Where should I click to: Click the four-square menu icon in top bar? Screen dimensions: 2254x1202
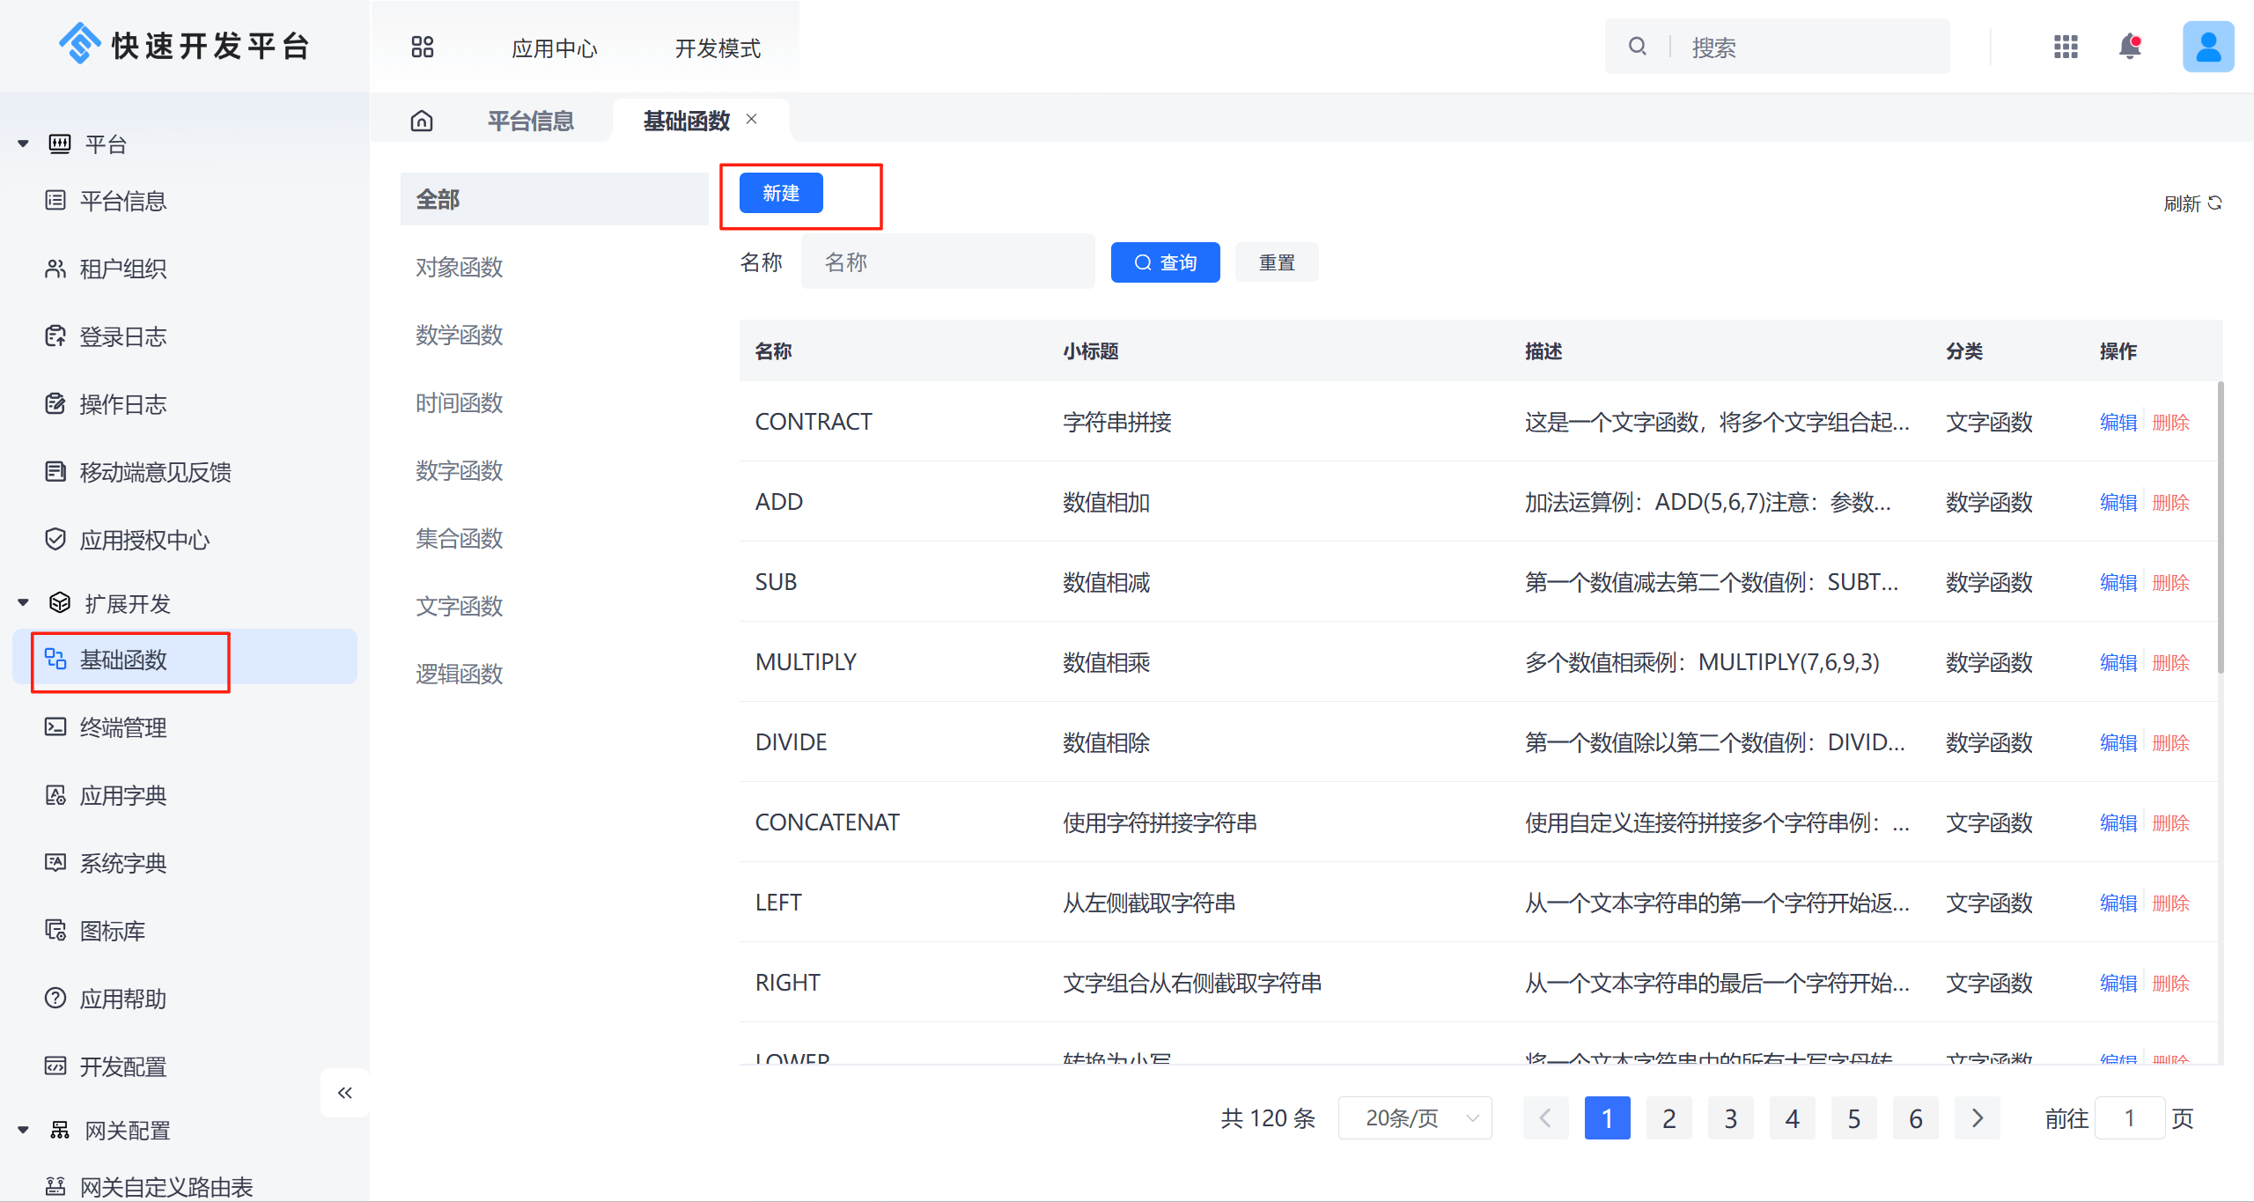[423, 47]
